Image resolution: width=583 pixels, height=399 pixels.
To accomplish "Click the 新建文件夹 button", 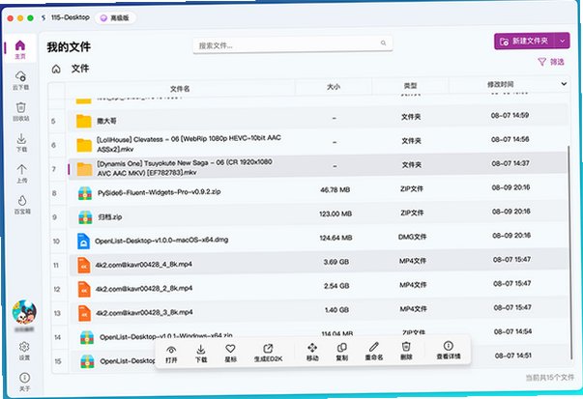I will (x=524, y=41).
